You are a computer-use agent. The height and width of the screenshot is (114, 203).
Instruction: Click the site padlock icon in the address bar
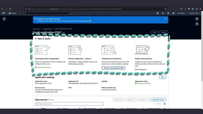(29, 9)
